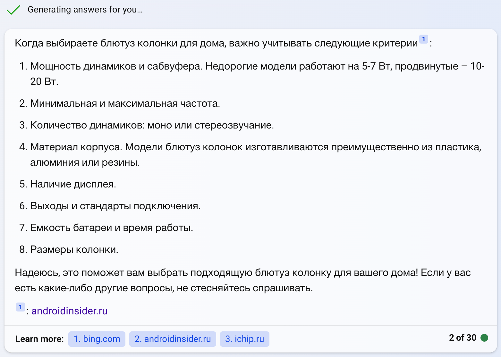
Task: Select the Размеры колонки list item
Action: click(74, 249)
